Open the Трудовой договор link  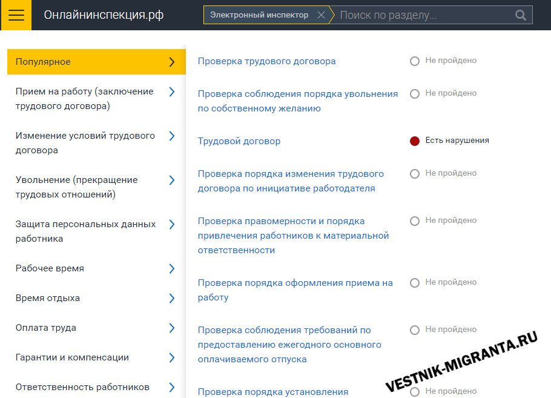pyautogui.click(x=239, y=141)
